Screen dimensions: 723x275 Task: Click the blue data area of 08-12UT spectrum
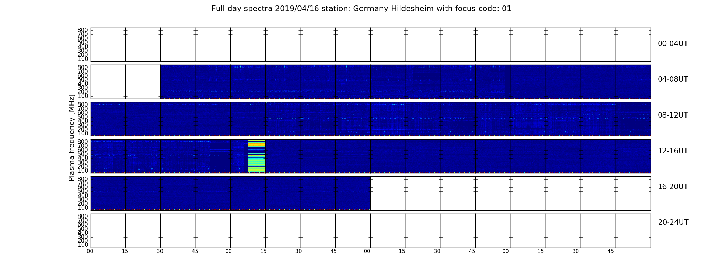pyautogui.click(x=370, y=119)
